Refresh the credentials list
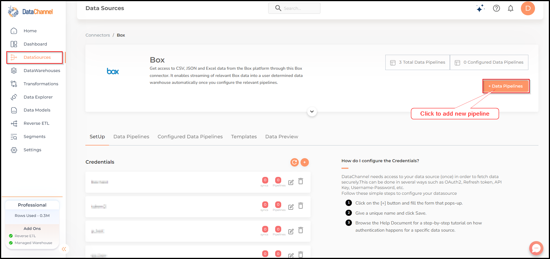The width and height of the screenshot is (550, 259). pyautogui.click(x=294, y=162)
